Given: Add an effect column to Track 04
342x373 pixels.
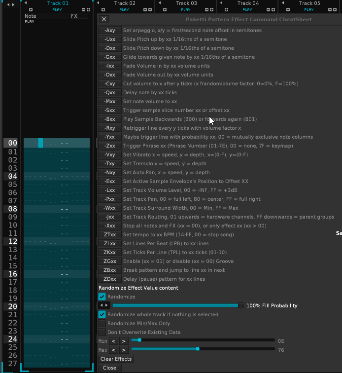Looking at the screenshot, I should (273, 10).
